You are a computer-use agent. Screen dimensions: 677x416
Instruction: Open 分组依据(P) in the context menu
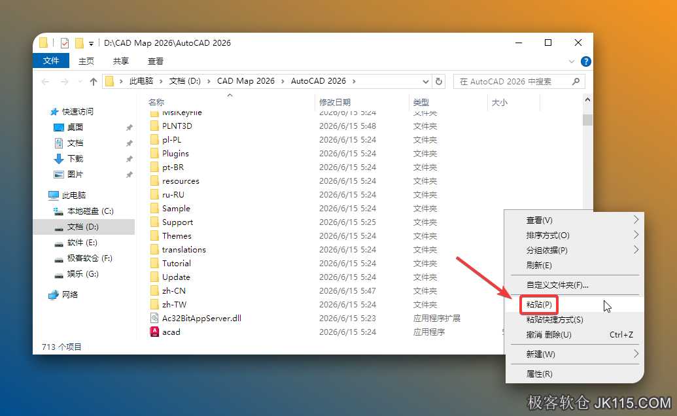pyautogui.click(x=575, y=251)
